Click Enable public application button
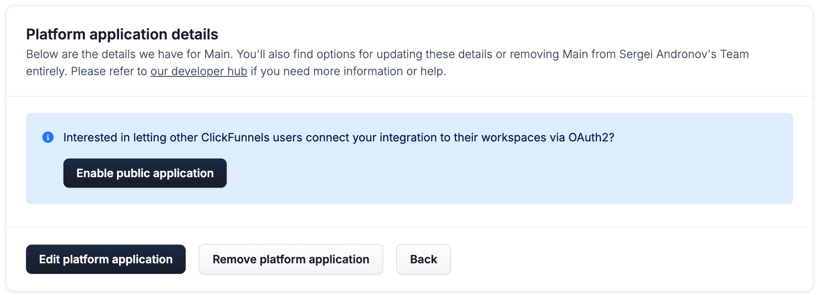820x295 pixels. pyautogui.click(x=145, y=173)
